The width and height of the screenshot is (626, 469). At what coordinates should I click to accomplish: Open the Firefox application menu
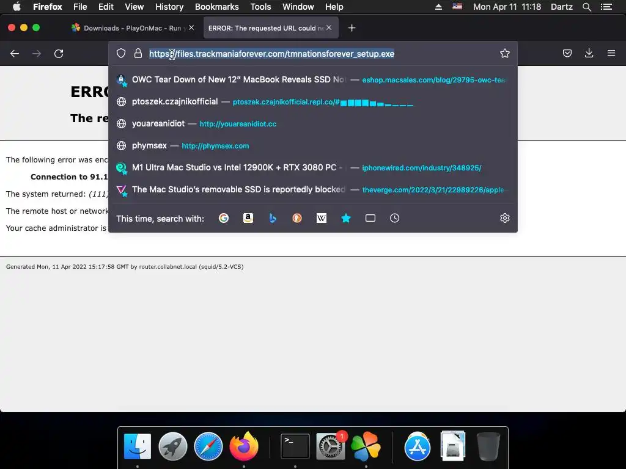[48, 7]
